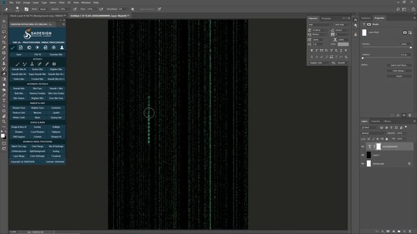Viewport: 417px width, 234px height.
Task: Open the File menu
Action: tap(11, 3)
